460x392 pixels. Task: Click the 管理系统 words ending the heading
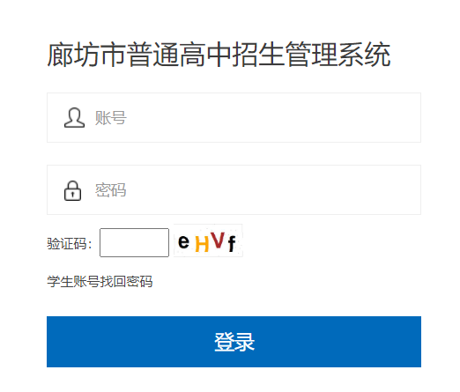click(x=338, y=55)
